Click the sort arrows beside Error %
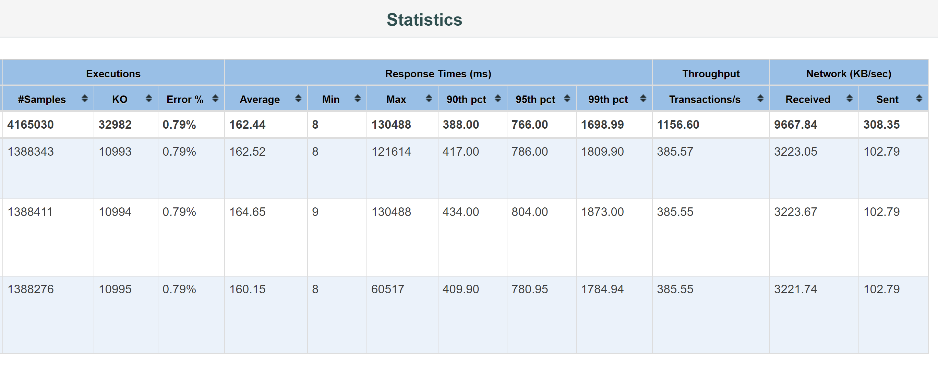Image resolution: width=938 pixels, height=372 pixels. point(215,99)
